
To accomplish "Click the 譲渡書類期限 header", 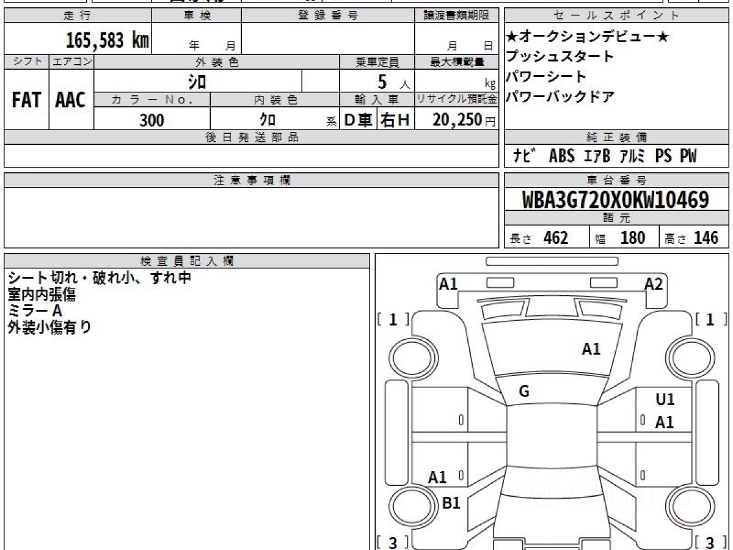I will tap(457, 16).
